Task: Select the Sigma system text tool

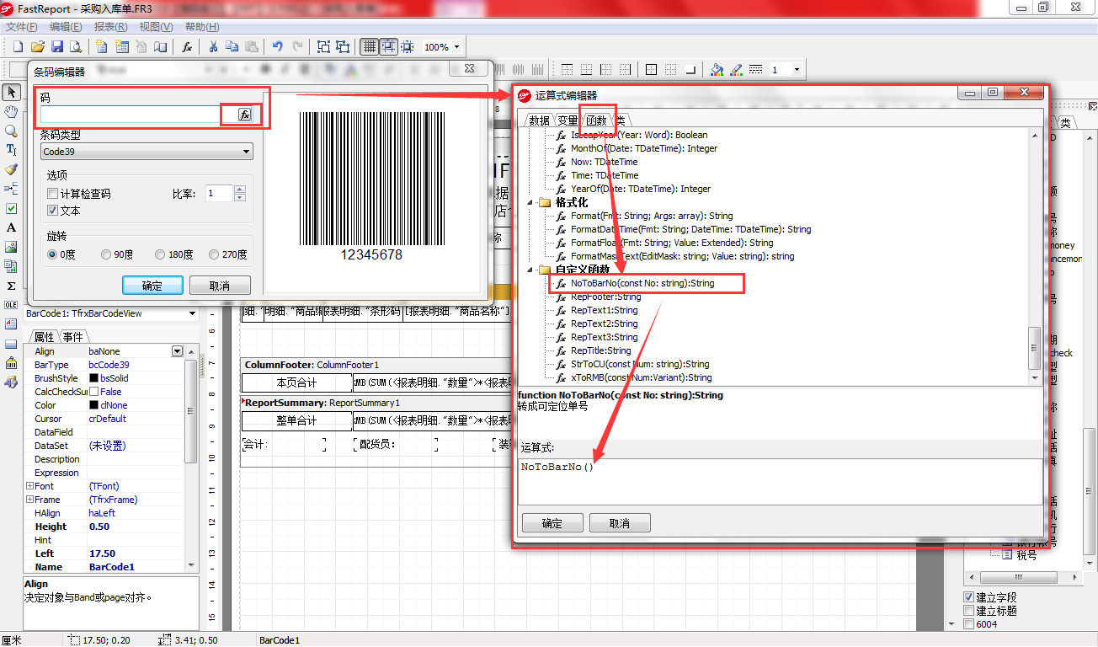Action: 11,286
